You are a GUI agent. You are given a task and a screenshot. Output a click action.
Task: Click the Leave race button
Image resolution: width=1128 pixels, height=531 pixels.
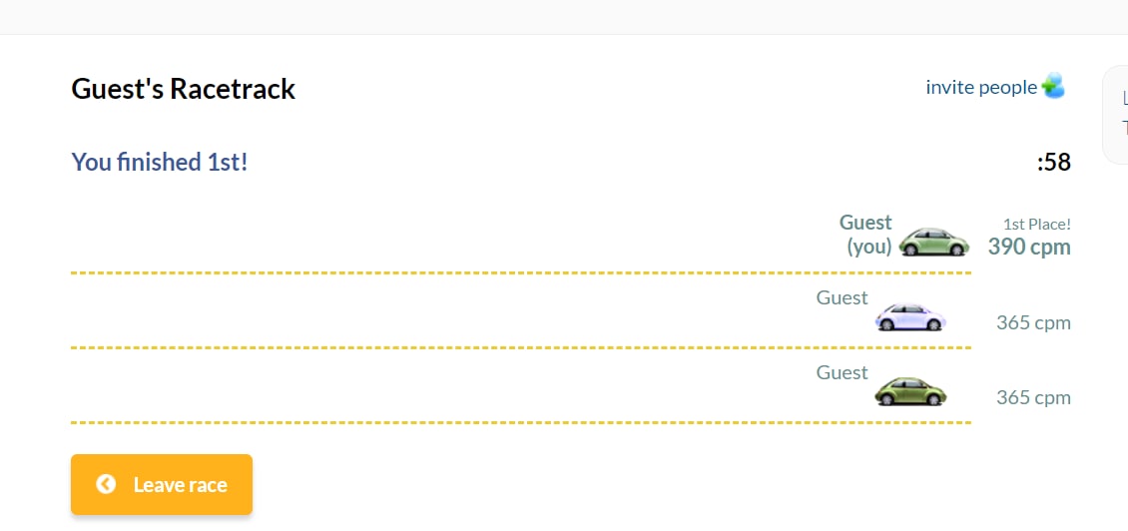coord(161,484)
